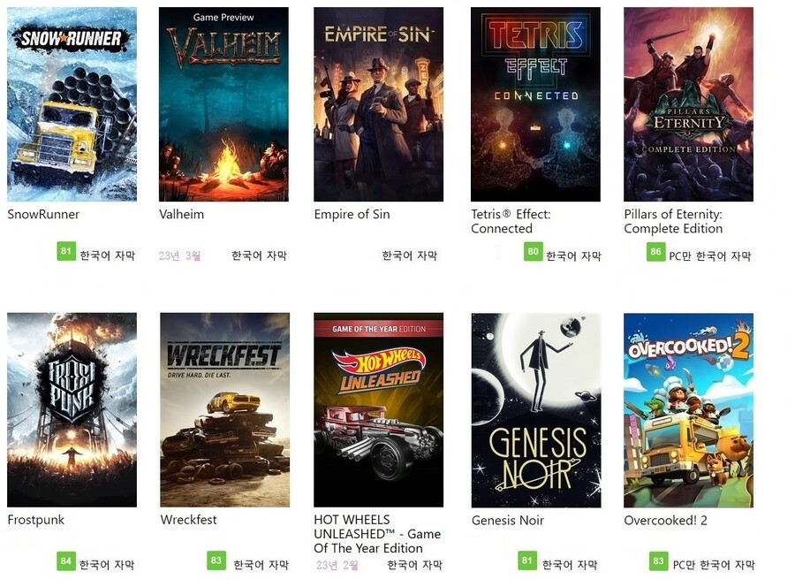
Task: Open the Hot Wheels Unleashed cover
Action: click(378, 410)
